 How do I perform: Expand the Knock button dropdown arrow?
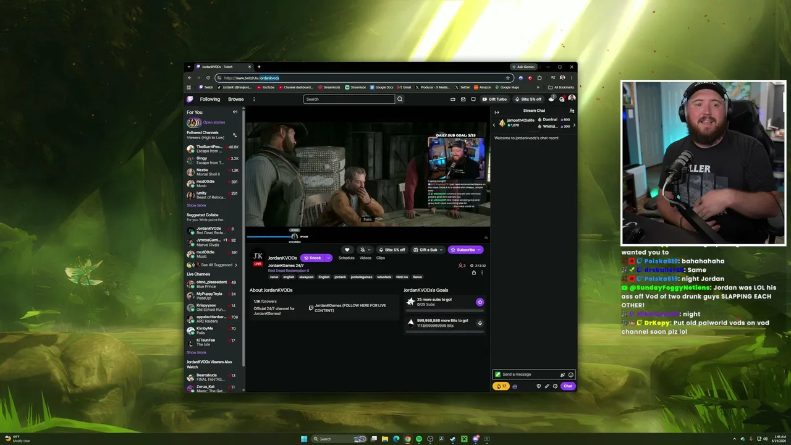(329, 258)
